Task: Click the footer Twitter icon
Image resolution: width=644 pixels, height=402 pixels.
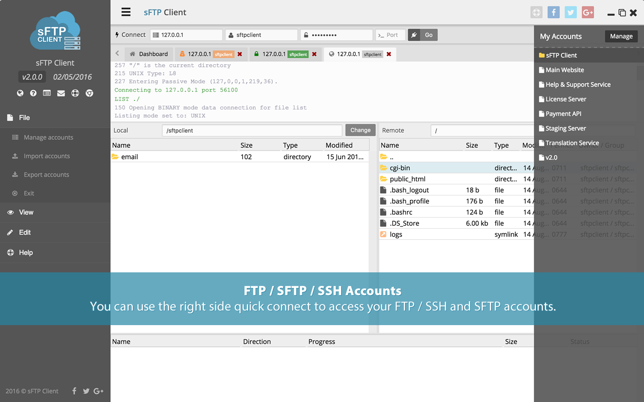Action: coord(86,391)
